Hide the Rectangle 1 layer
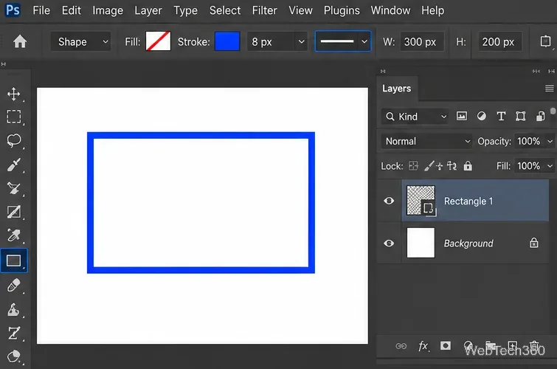 (389, 201)
